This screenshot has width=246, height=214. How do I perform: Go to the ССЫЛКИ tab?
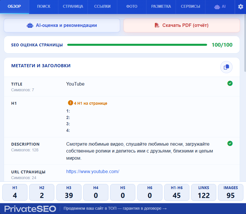click(x=102, y=7)
